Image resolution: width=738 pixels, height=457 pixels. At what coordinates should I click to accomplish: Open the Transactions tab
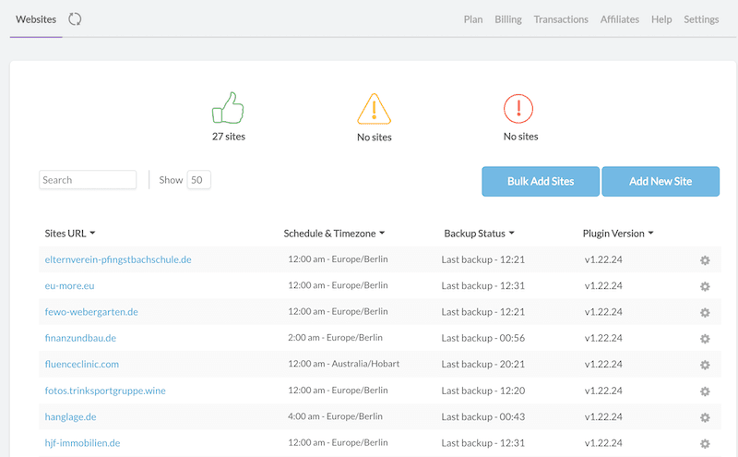click(561, 19)
